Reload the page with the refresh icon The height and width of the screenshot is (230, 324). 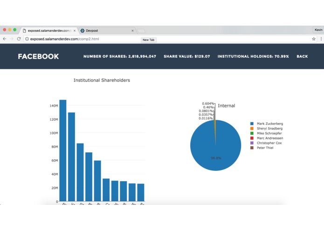pos(19,39)
